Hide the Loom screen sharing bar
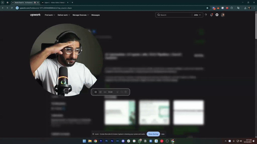This screenshot has height=144, width=257. [x=163, y=134]
